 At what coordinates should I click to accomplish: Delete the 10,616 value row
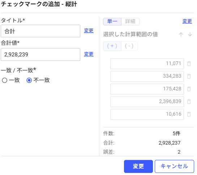click(x=189, y=114)
